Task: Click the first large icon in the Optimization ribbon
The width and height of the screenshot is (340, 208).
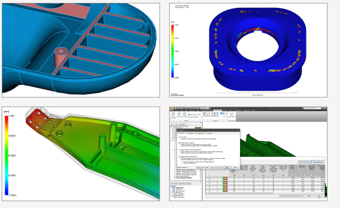Action: [x=173, y=114]
